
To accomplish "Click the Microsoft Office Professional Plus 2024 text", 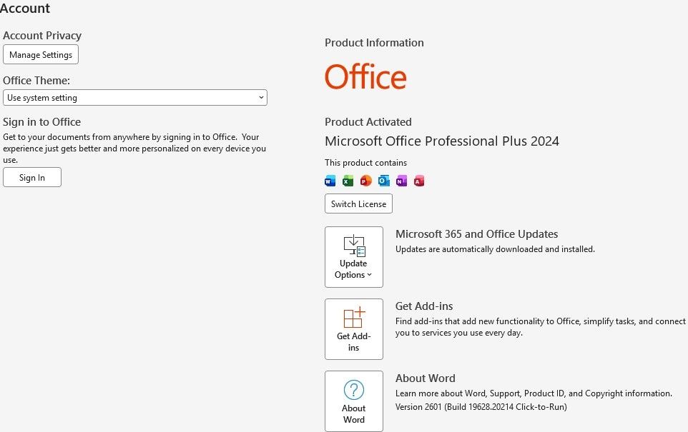I will click(x=442, y=141).
